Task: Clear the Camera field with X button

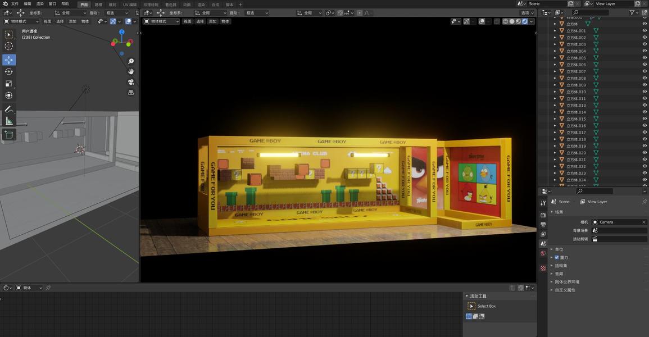Action: tap(643, 222)
